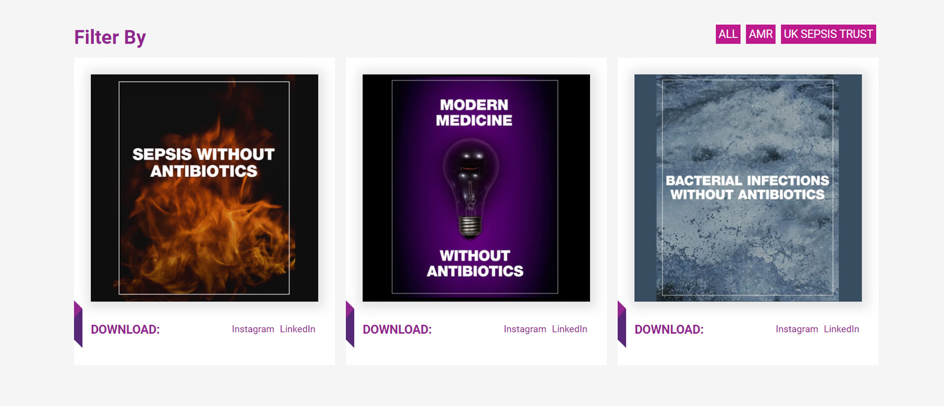Open the Bacterial Infections Without Antibiotics image
Image resolution: width=944 pixels, height=406 pixels.
(748, 188)
